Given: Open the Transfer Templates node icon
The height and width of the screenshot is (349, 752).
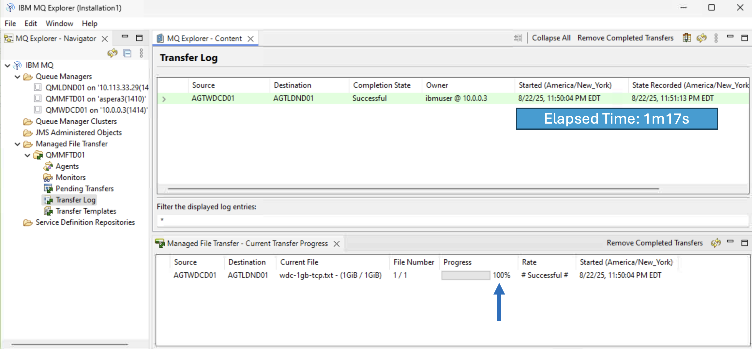Looking at the screenshot, I should pyautogui.click(x=48, y=211).
